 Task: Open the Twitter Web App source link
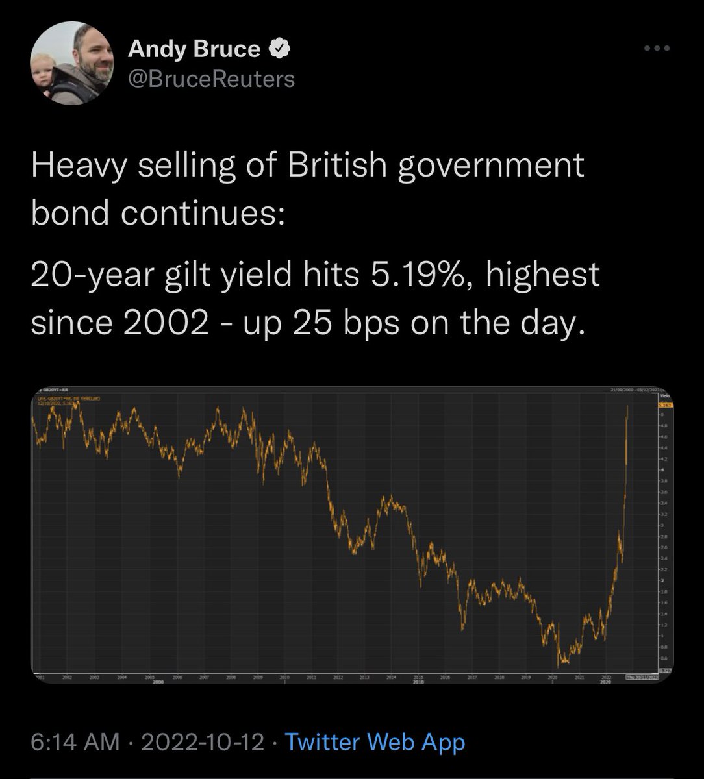[375, 741]
